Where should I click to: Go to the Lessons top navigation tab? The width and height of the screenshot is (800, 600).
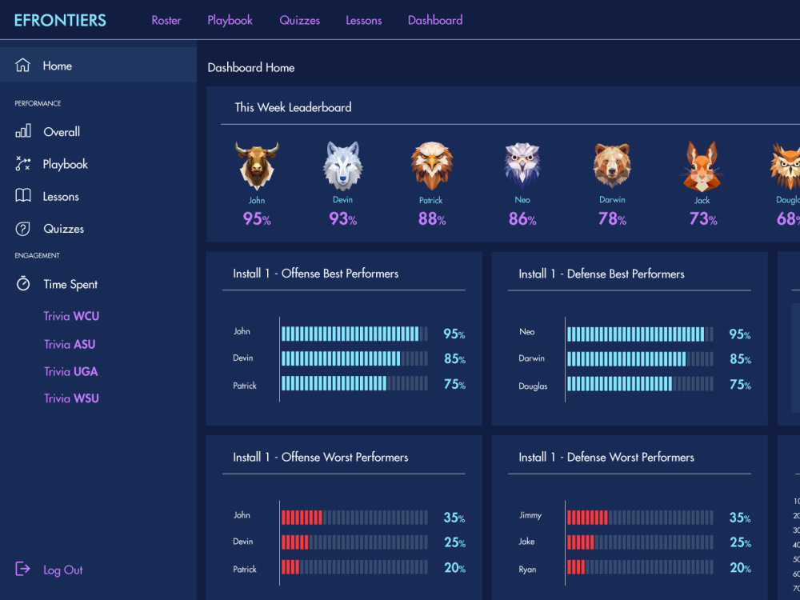[364, 21]
